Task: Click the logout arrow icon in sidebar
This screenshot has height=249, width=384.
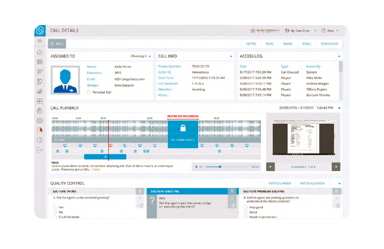Action: tap(40, 150)
